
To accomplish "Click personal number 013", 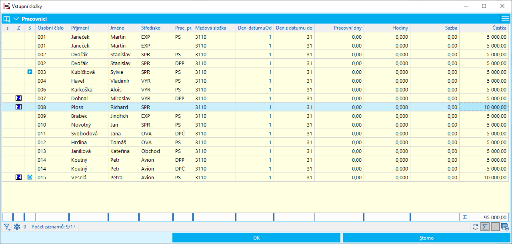I will 52,151.
